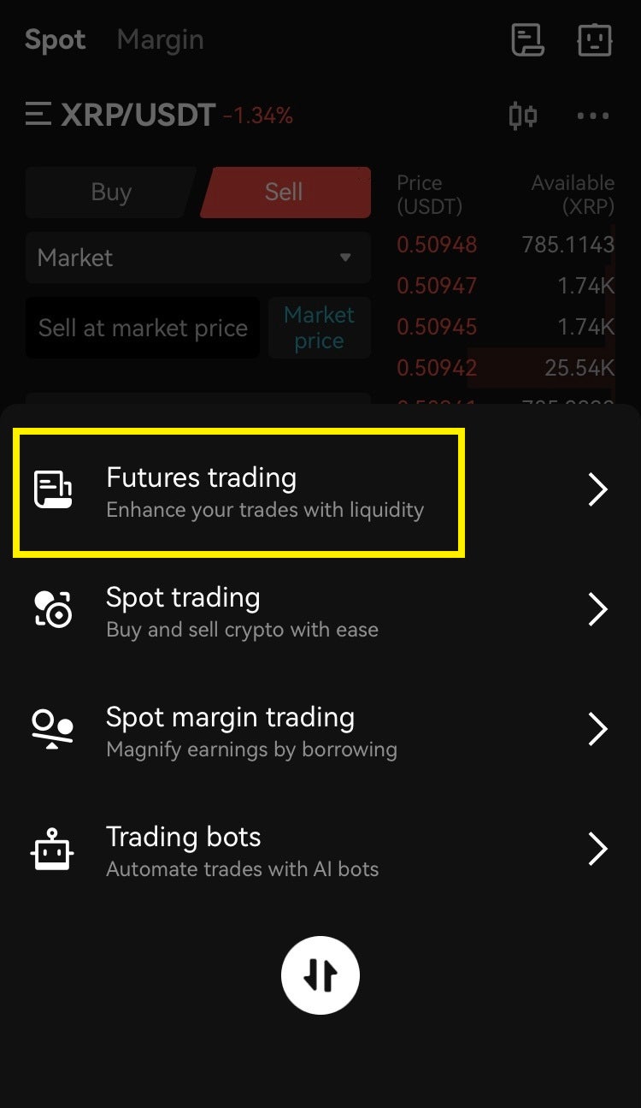641x1108 pixels.
Task: Tap the Spot trading coins icon
Action: 52,610
